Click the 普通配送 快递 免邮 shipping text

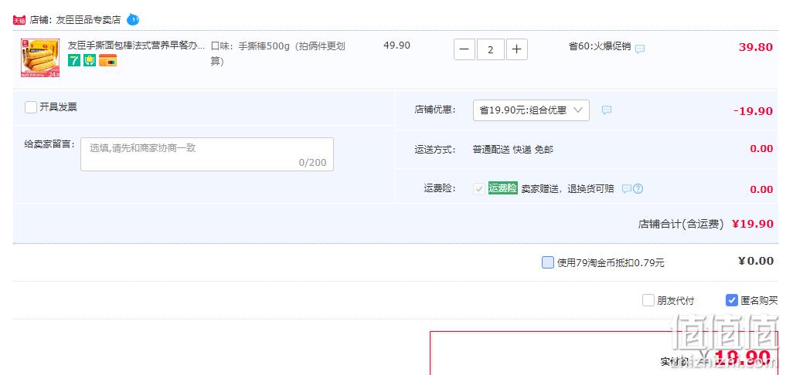[x=513, y=149]
